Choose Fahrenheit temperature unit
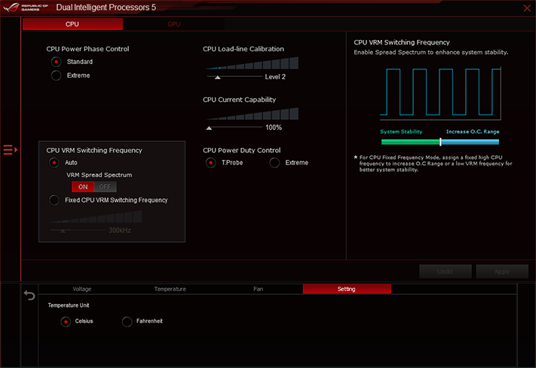The height and width of the screenshot is (368, 536). (127, 322)
